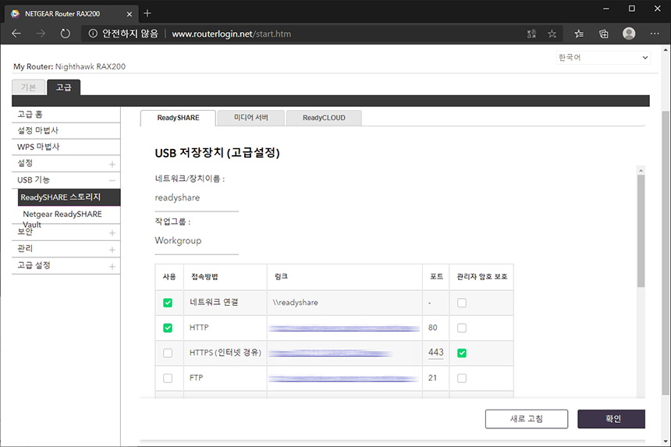Expand the 고급 설정 menu section

pos(112,267)
